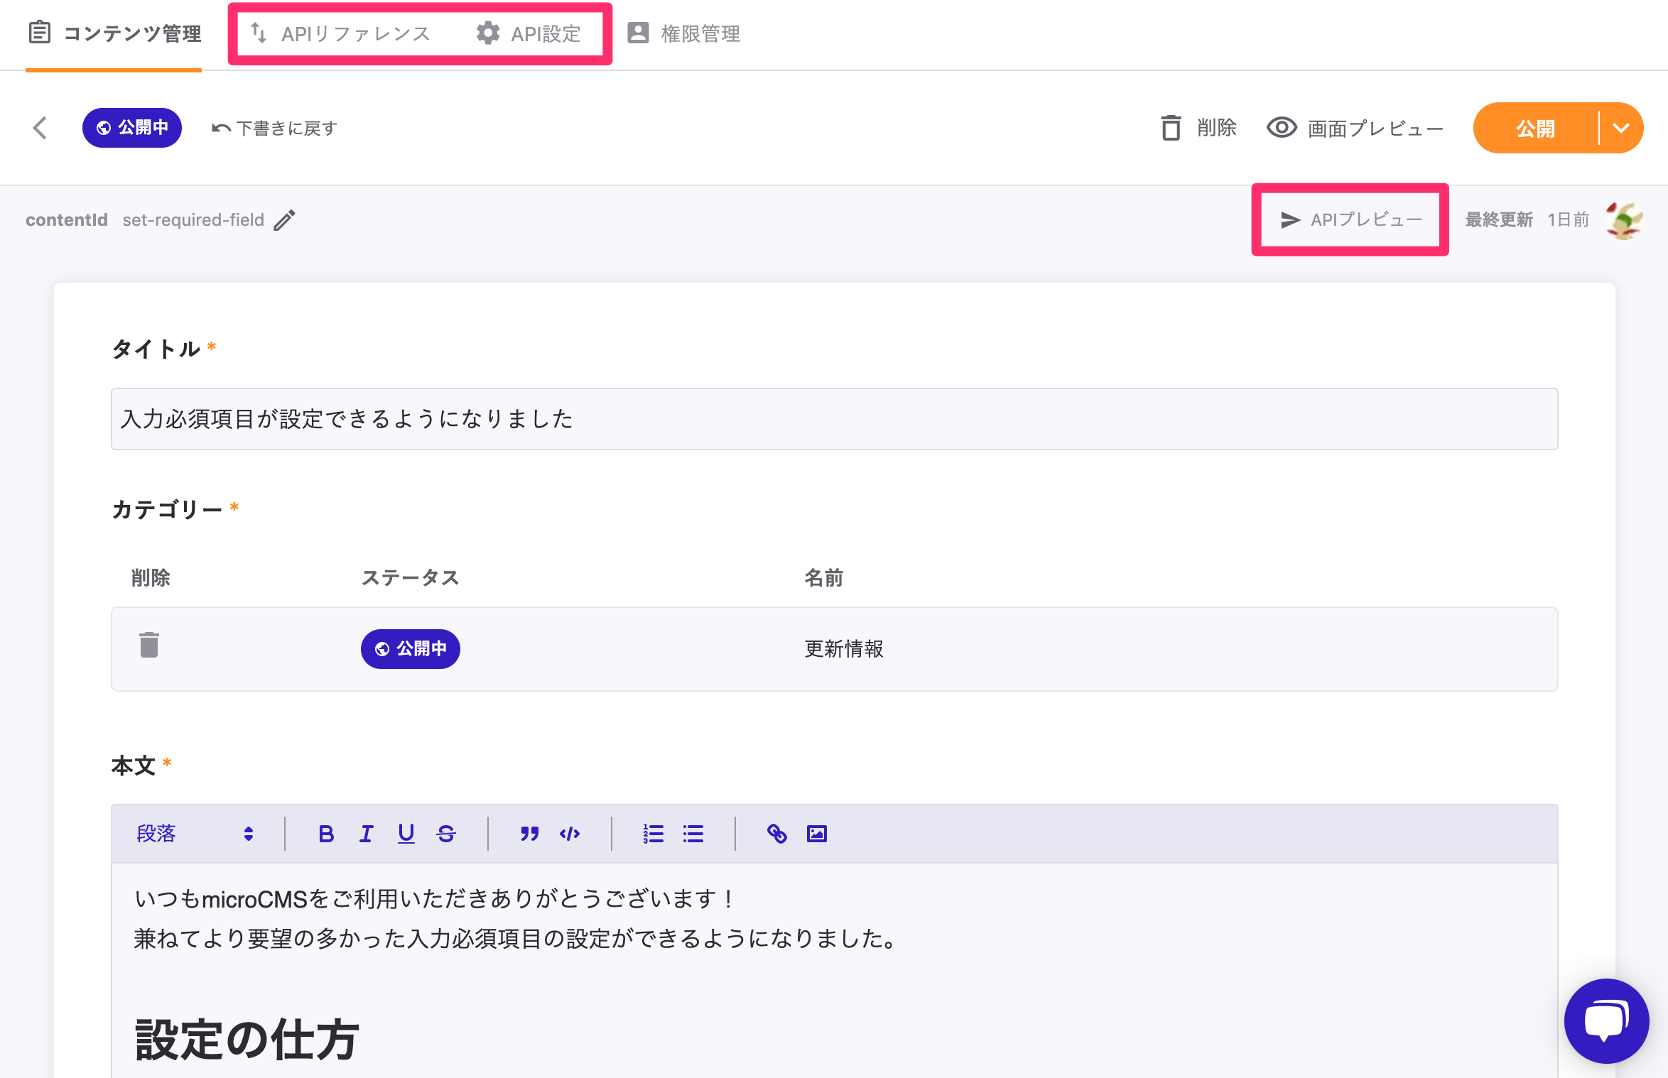Open the APIプレビュー link
The height and width of the screenshot is (1078, 1668).
pyautogui.click(x=1351, y=220)
